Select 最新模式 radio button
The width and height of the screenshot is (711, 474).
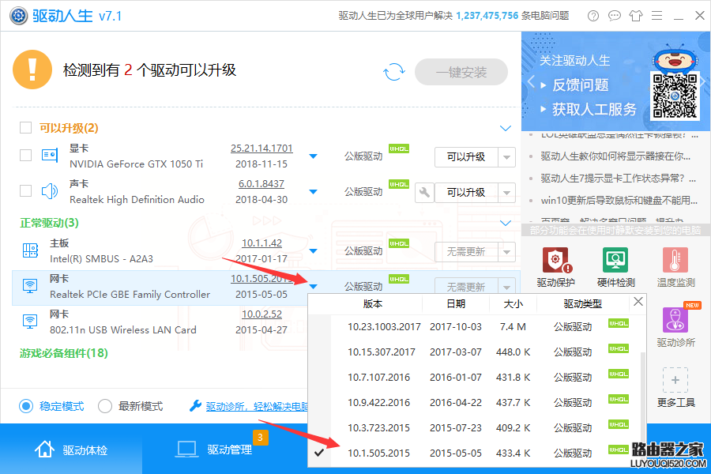[x=105, y=406]
